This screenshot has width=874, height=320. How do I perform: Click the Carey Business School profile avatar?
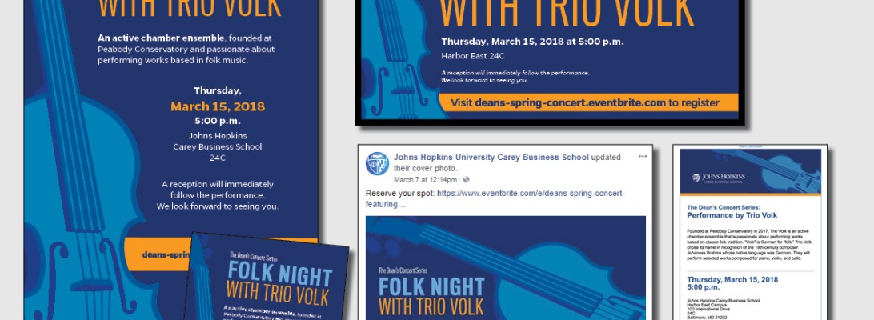pos(377,164)
